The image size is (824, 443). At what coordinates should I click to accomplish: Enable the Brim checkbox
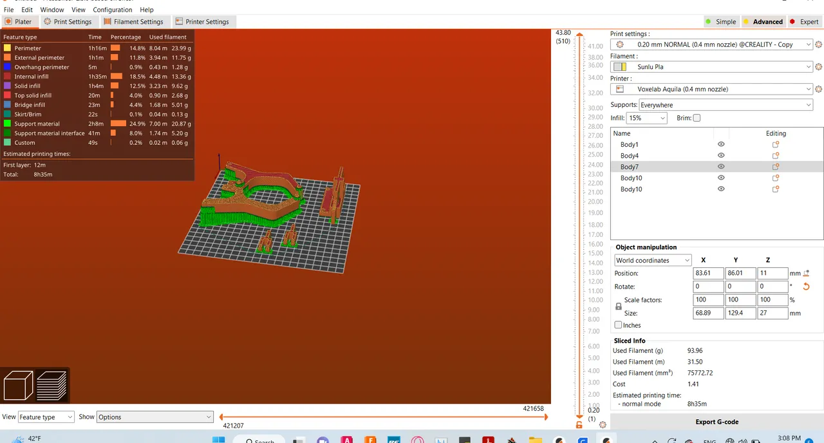(697, 118)
